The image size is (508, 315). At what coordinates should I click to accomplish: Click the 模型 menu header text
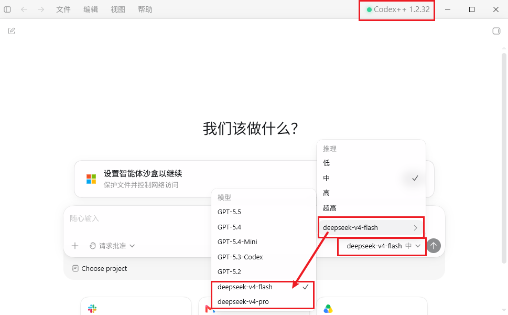(x=224, y=197)
